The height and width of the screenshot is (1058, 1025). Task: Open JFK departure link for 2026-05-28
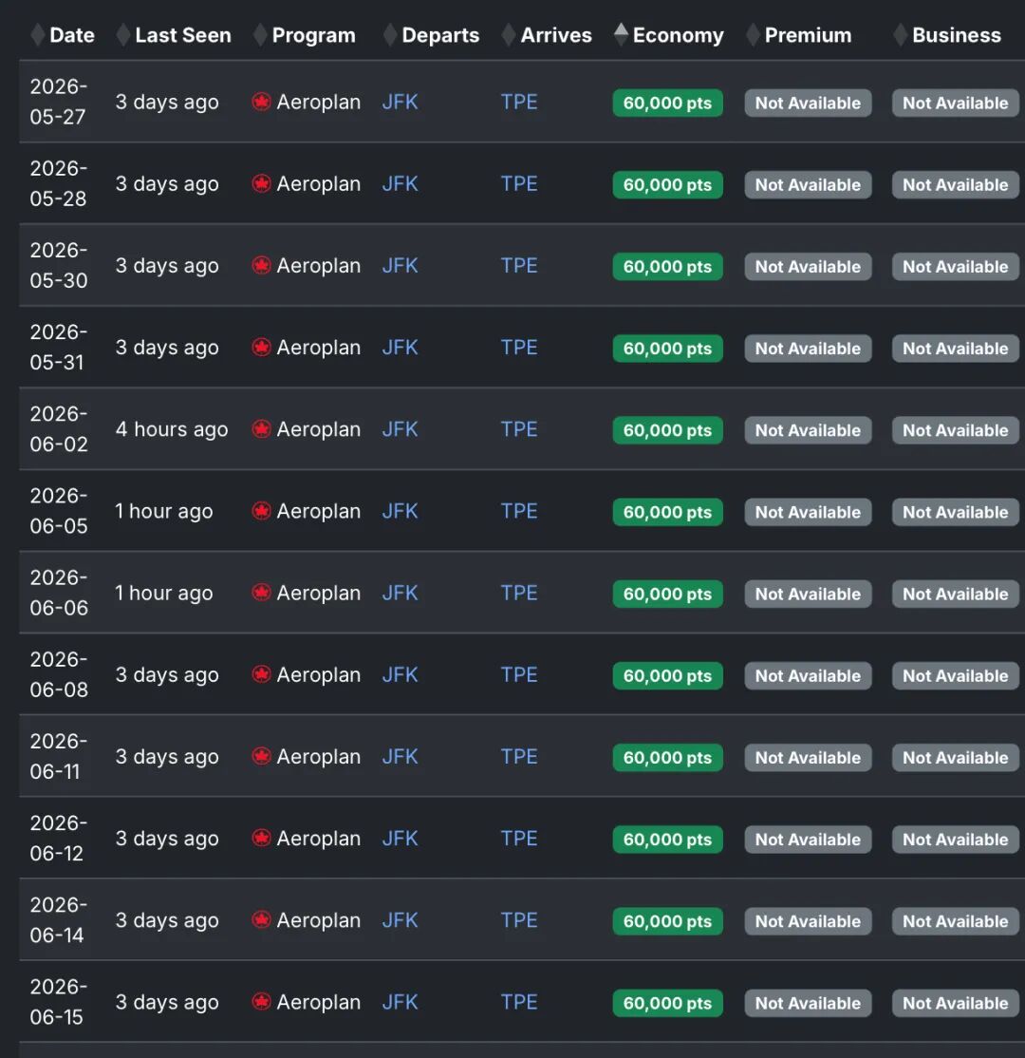tap(400, 183)
